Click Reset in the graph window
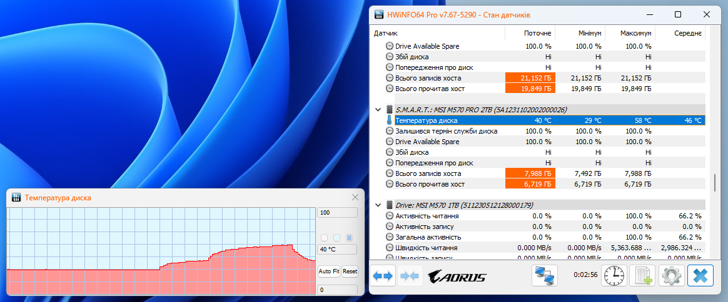Image resolution: width=728 pixels, height=302 pixels. (350, 271)
